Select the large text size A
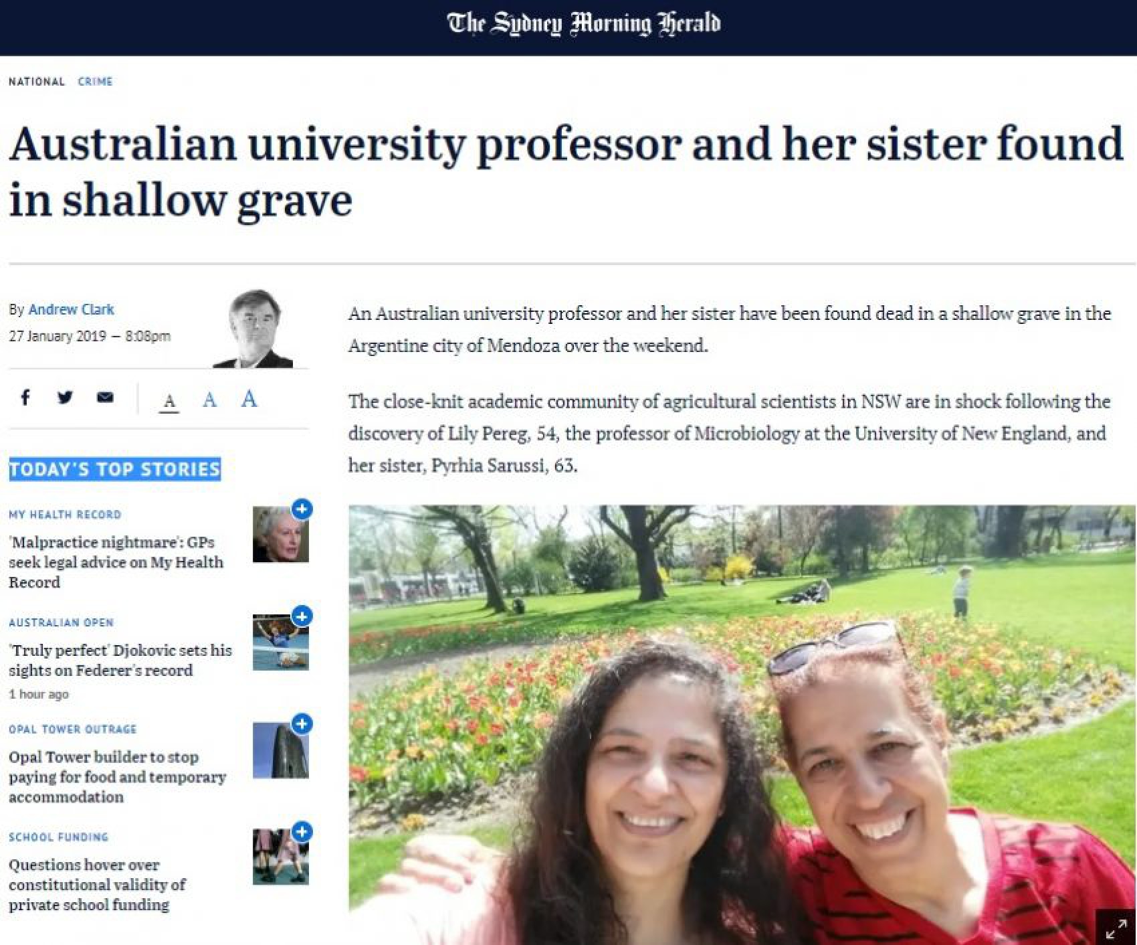 pyautogui.click(x=249, y=398)
